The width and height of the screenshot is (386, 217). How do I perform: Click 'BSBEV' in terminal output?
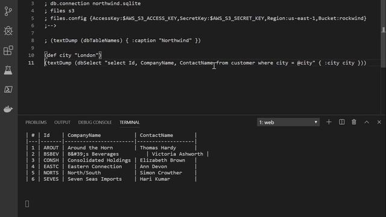point(51,154)
